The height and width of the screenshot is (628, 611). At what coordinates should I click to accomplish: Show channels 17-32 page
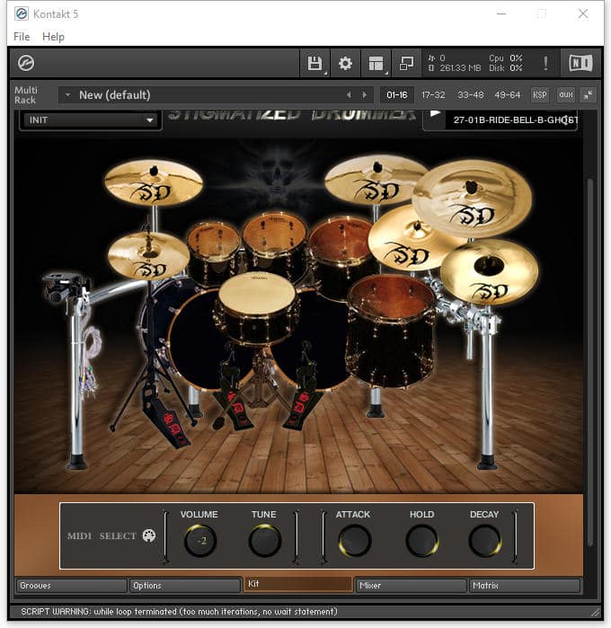click(433, 95)
